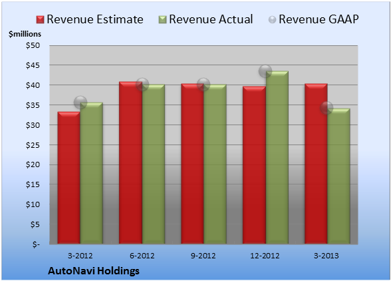Click the '$50' y-axis value

[x=33, y=45]
